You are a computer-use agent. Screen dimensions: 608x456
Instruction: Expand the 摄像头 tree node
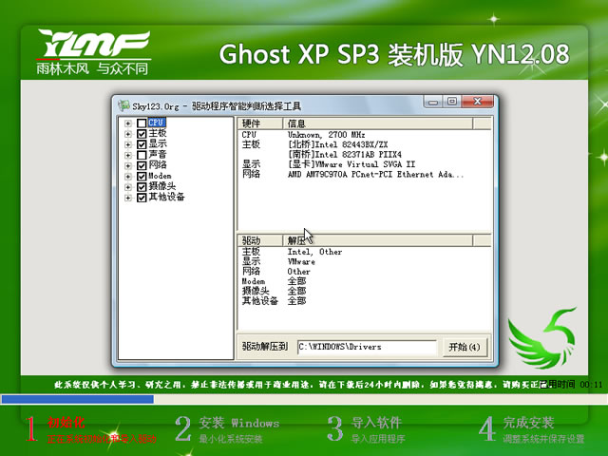click(128, 186)
